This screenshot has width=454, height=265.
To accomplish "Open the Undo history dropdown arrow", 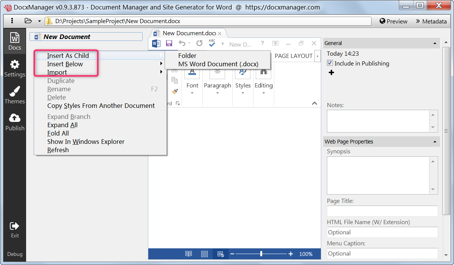I will tap(189, 44).
